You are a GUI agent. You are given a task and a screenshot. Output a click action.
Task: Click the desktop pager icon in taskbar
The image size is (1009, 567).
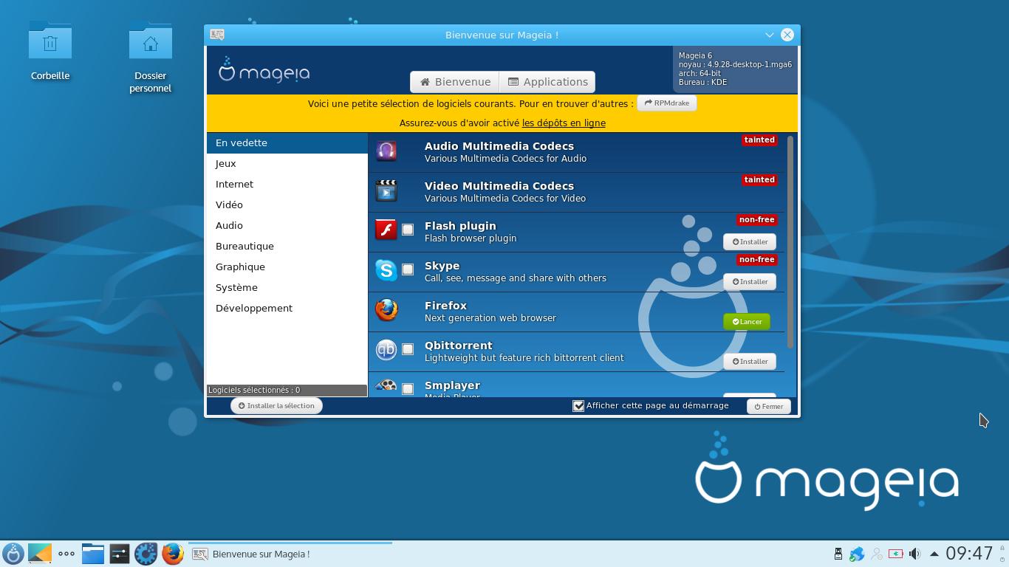(40, 554)
